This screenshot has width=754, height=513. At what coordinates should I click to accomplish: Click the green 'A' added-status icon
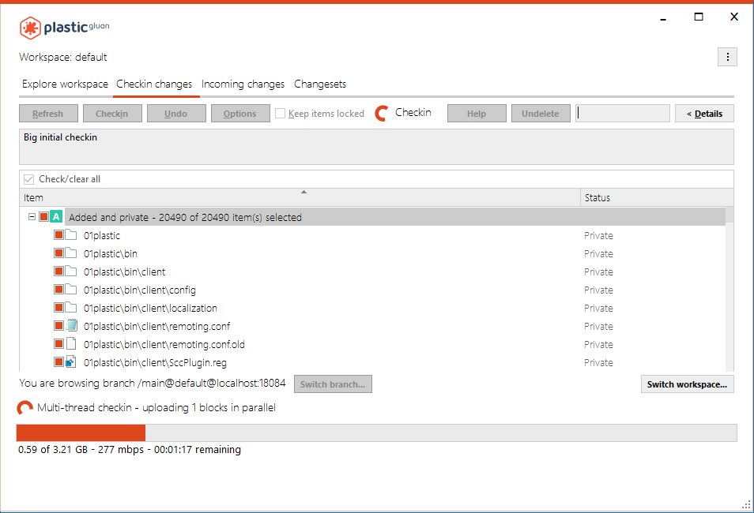coord(56,215)
